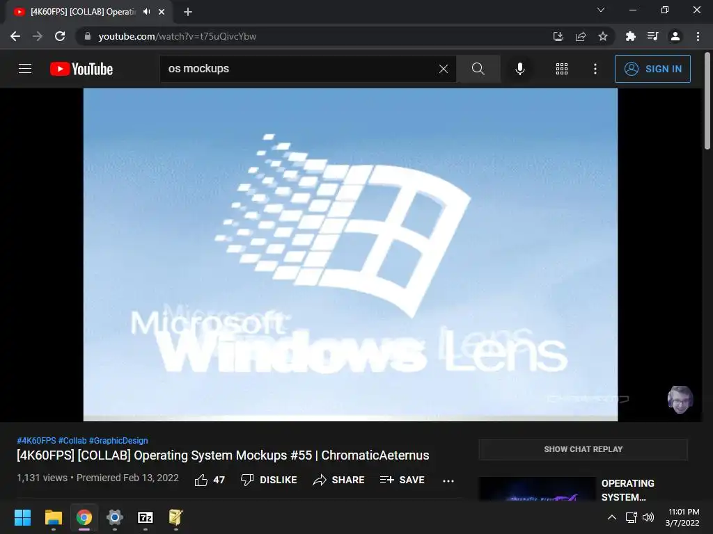Screen dimensions: 713x534
Task: Open the #4K60FPS hashtag link
Action: 36,440
